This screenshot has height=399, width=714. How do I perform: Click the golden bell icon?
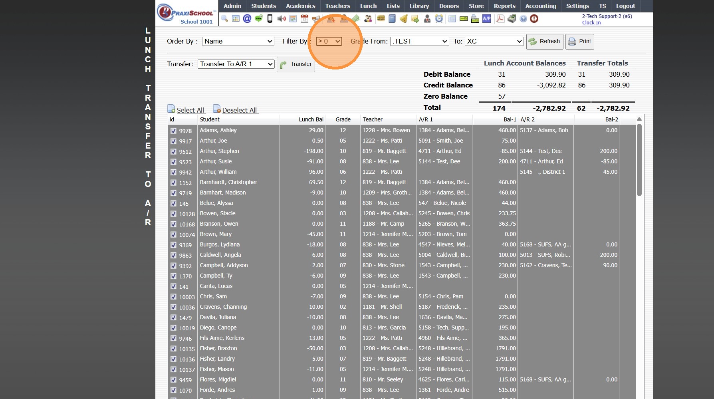pos(404,19)
